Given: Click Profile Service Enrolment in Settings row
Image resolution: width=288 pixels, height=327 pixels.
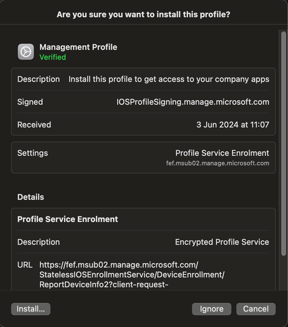Looking at the screenshot, I should point(222,153).
